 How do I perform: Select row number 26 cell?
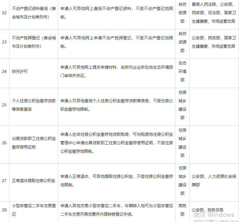click(4, 143)
